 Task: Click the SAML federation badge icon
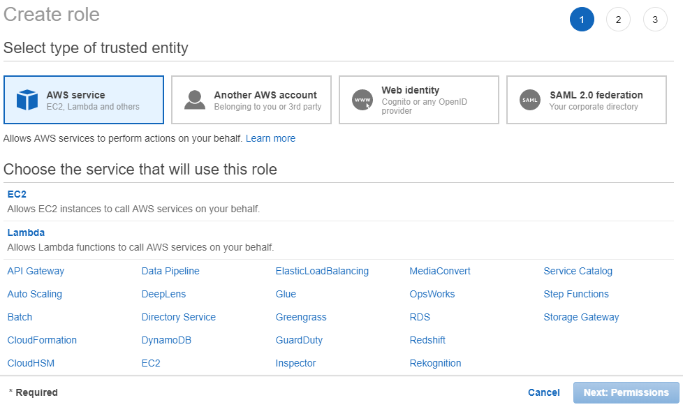pos(530,100)
